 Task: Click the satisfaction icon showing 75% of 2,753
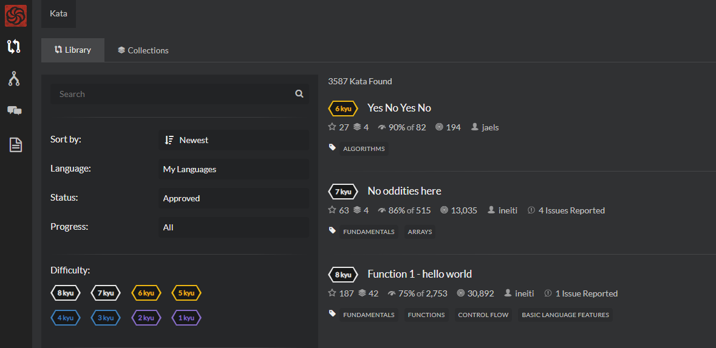[x=392, y=293]
